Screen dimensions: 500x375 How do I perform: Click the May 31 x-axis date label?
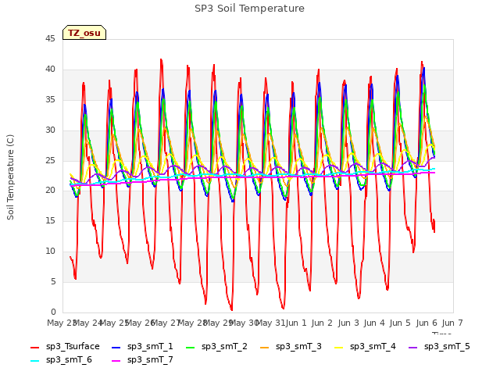pyautogui.click(x=270, y=323)
